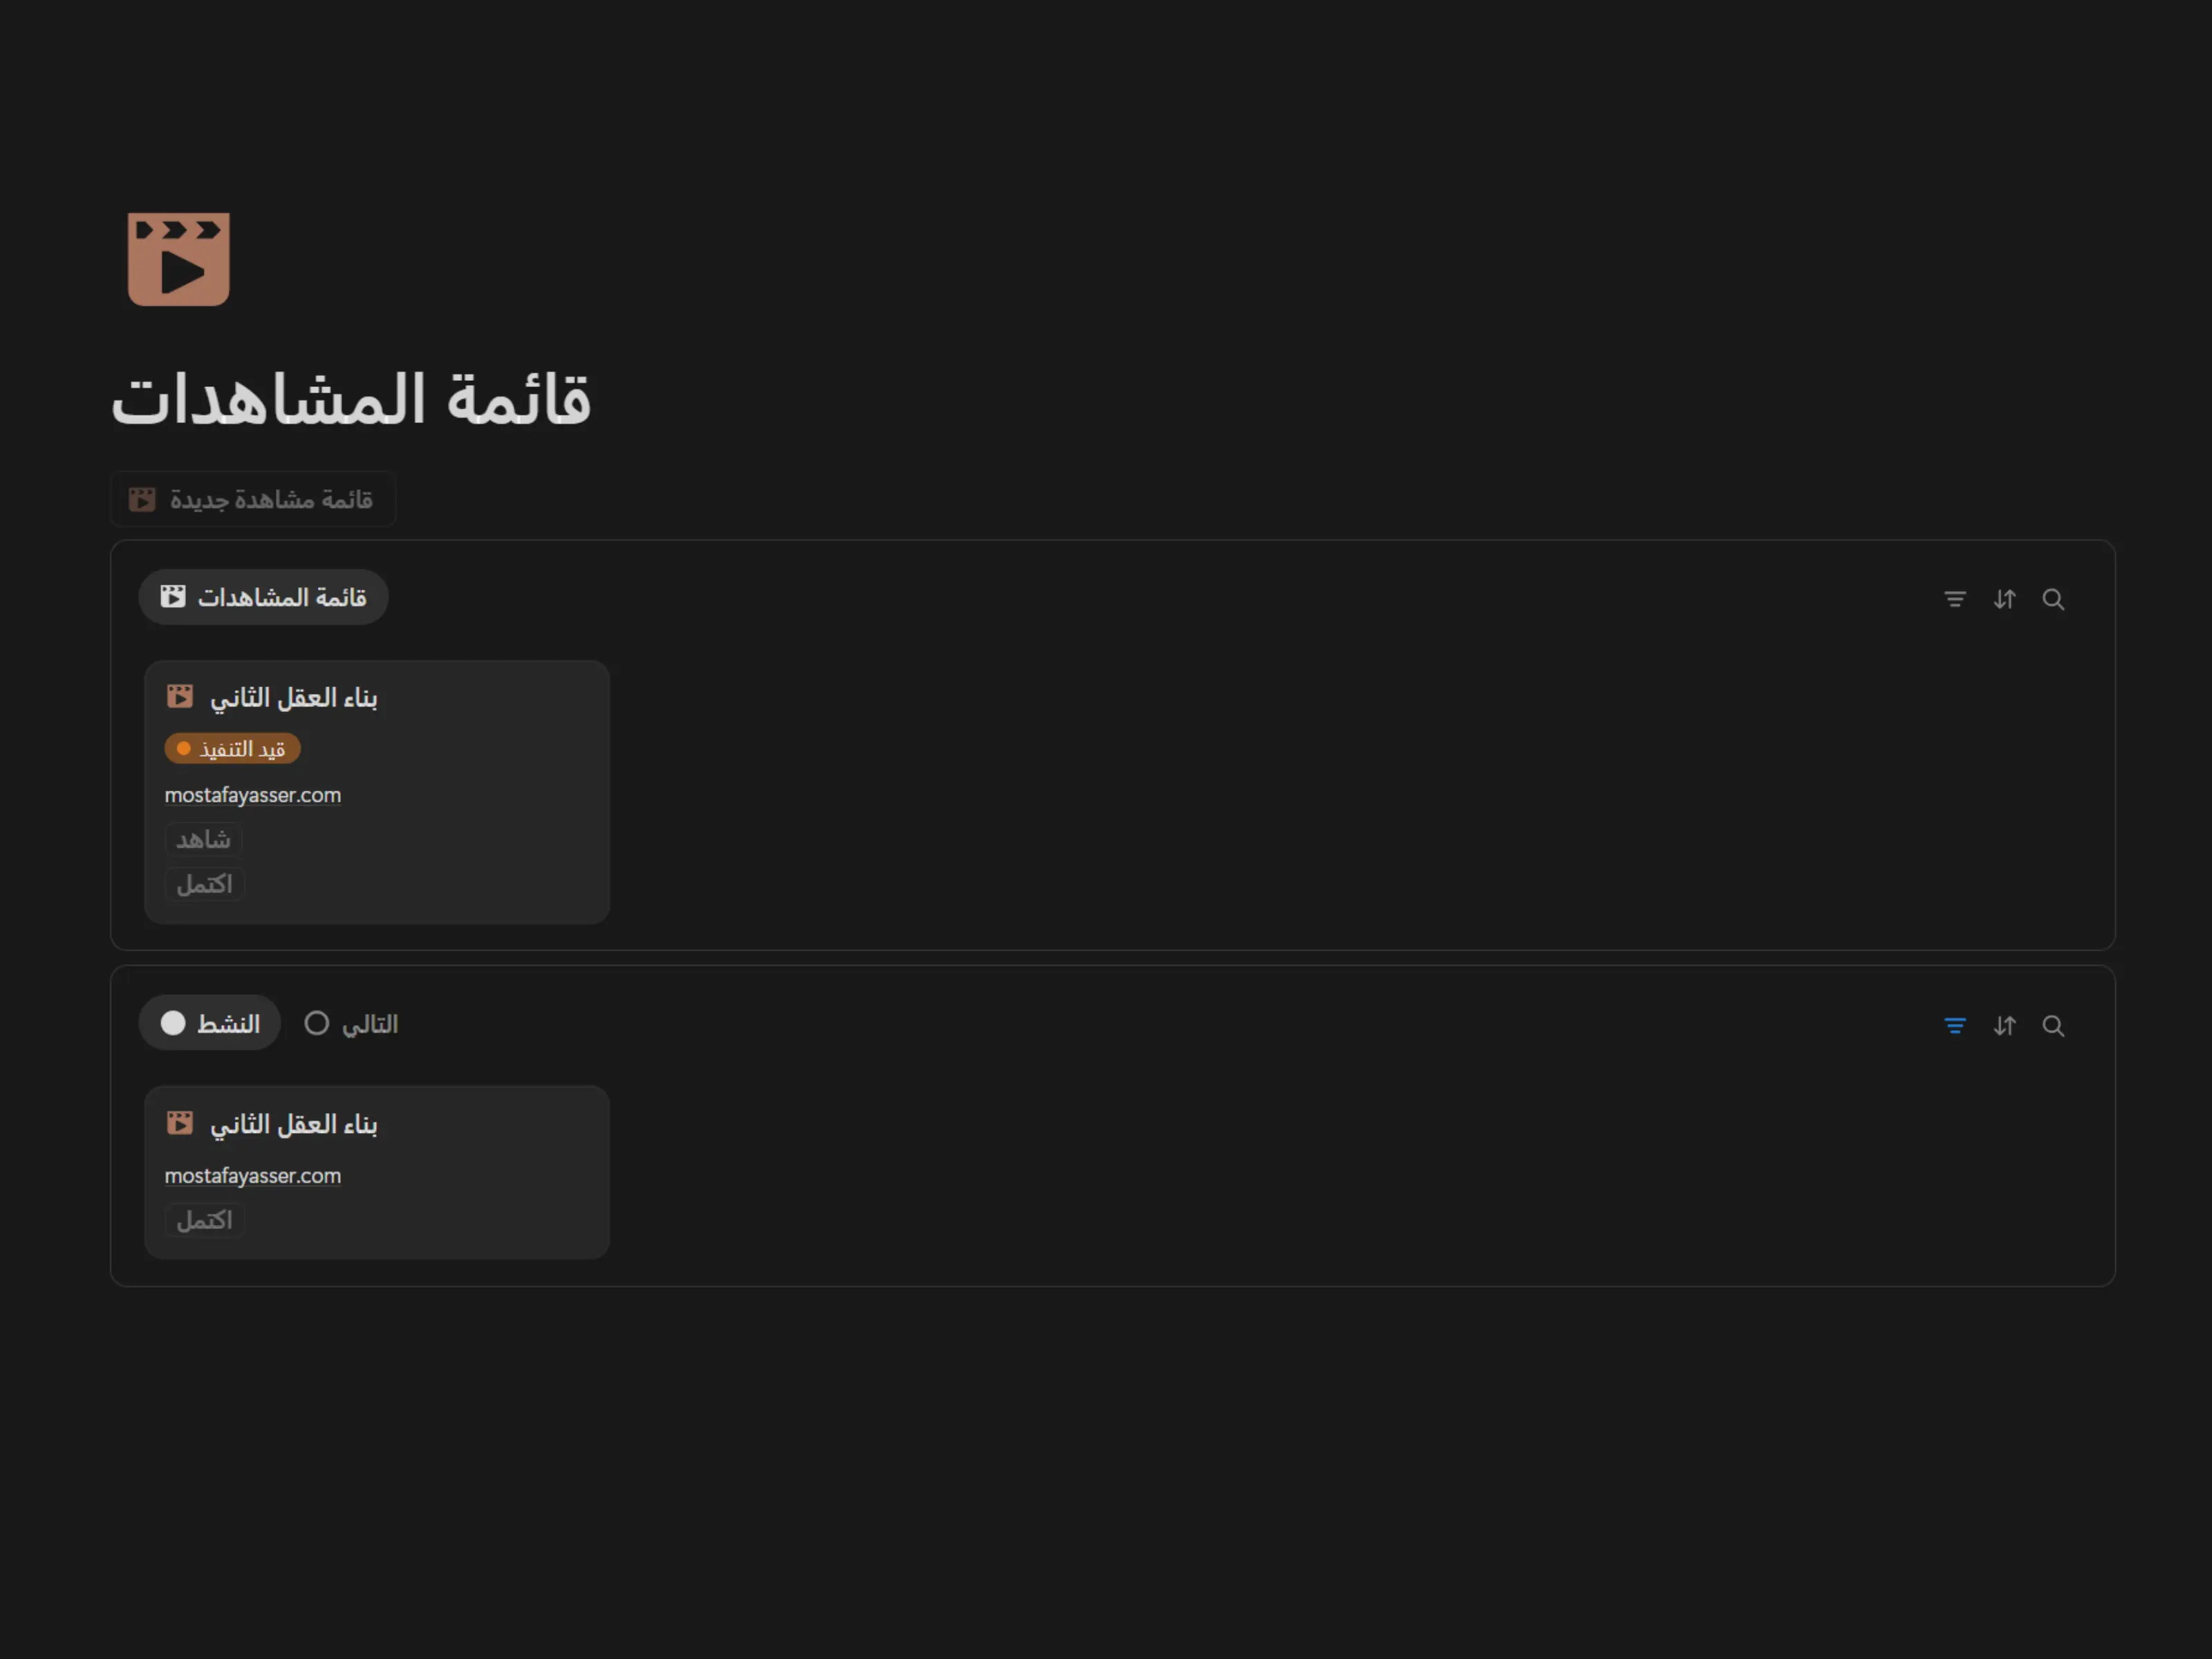Open filter in the قائمة المشاهدات view
The image size is (2212, 1659).
(x=1954, y=599)
